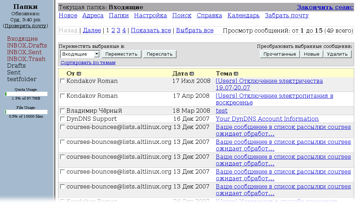The width and height of the screenshot is (357, 203).
Task: Click Проверить почту in the sidebar
Action: click(25, 26)
